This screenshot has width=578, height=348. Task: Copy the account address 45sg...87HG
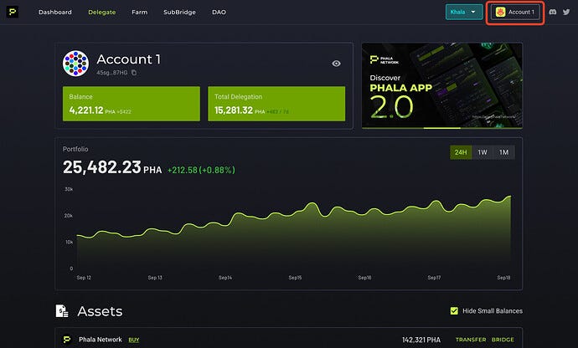click(x=134, y=73)
